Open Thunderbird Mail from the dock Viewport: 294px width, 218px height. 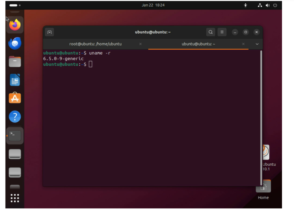pyautogui.click(x=15, y=43)
